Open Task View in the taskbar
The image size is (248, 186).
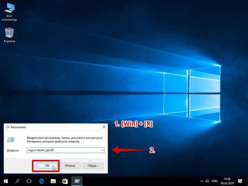click(x=29, y=181)
